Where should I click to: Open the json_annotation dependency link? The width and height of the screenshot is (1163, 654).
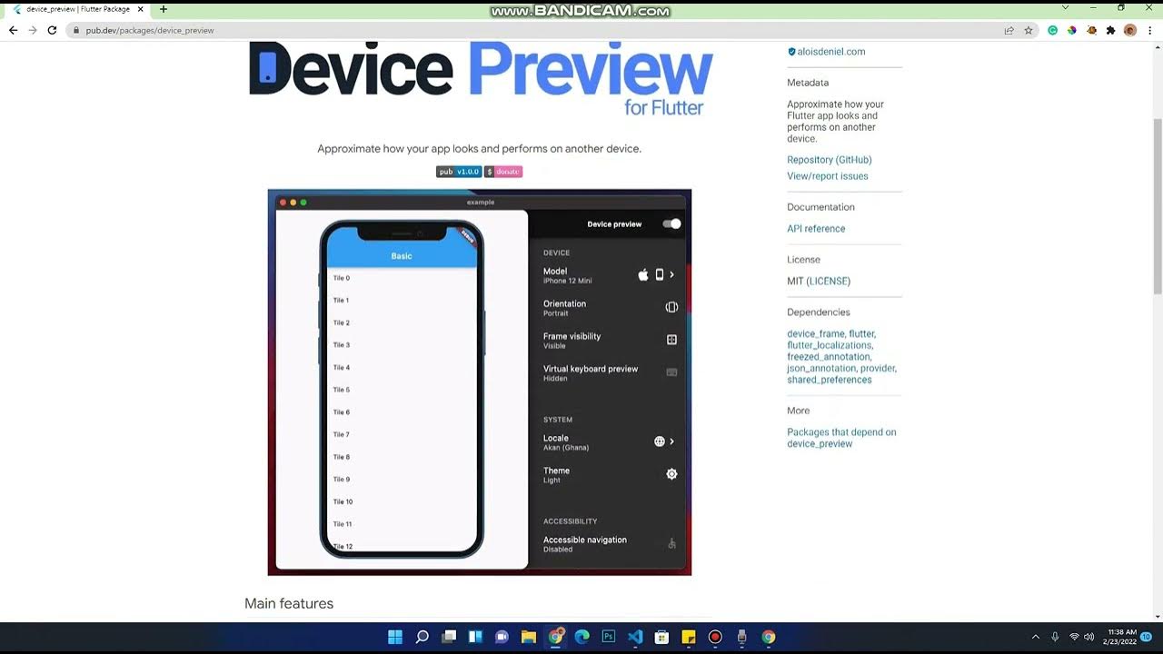821,369
